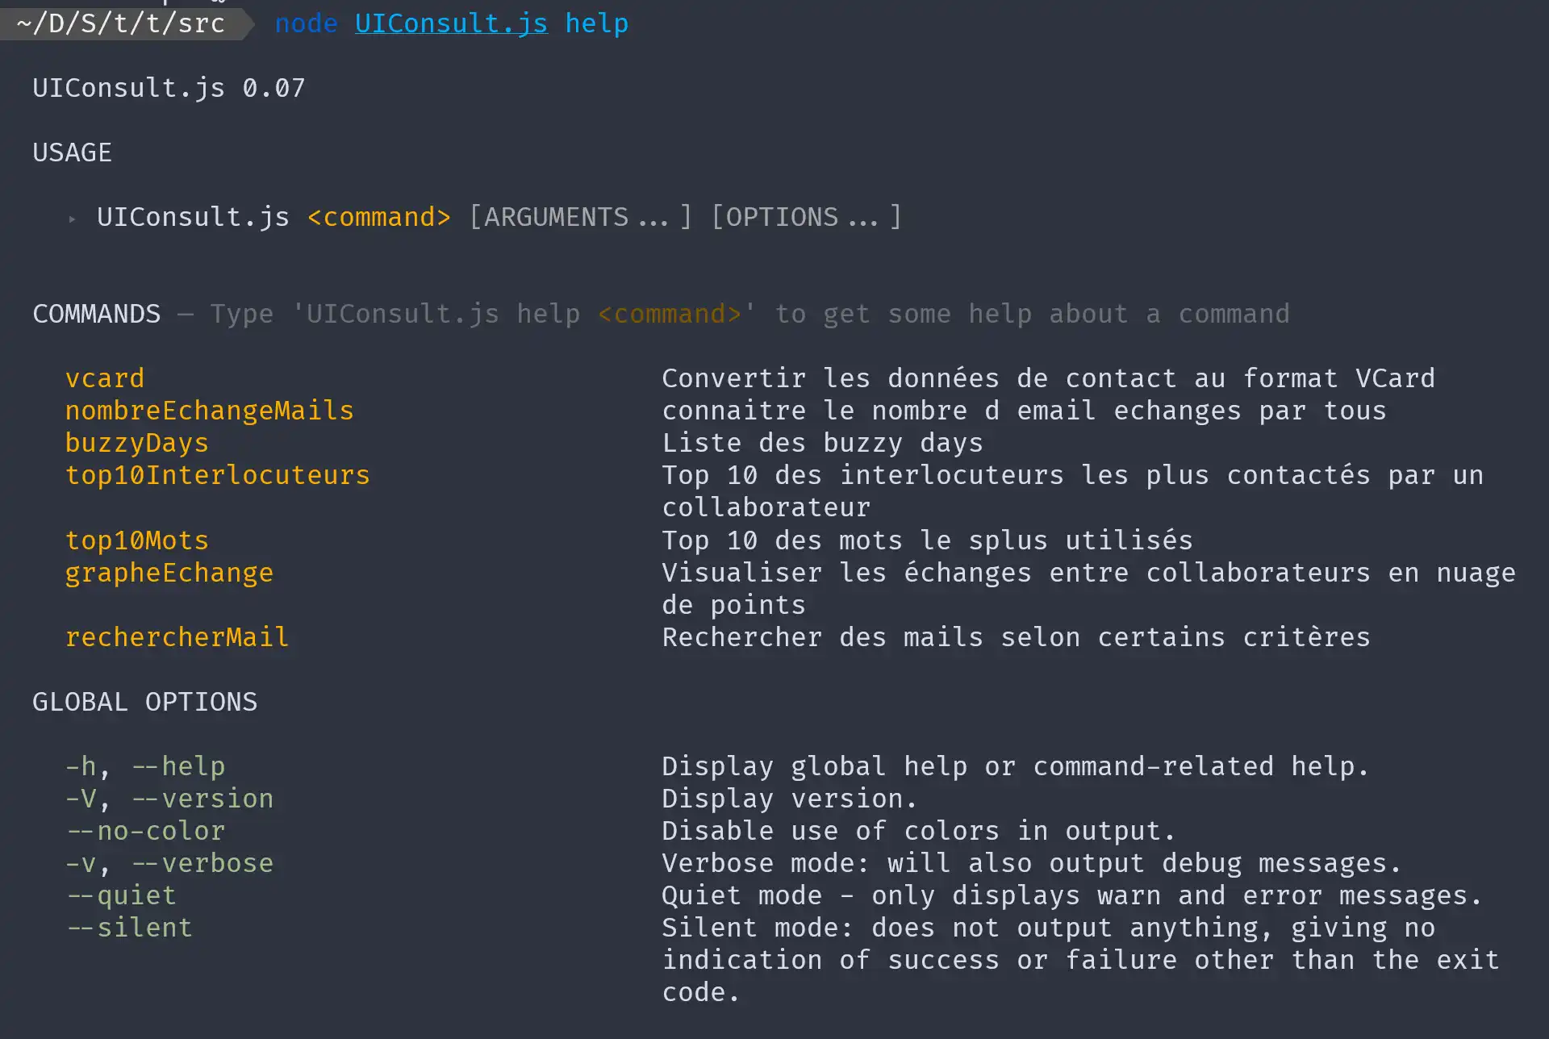Click the buzzyDays command entry
The height and width of the screenshot is (1039, 1549).
click(136, 443)
